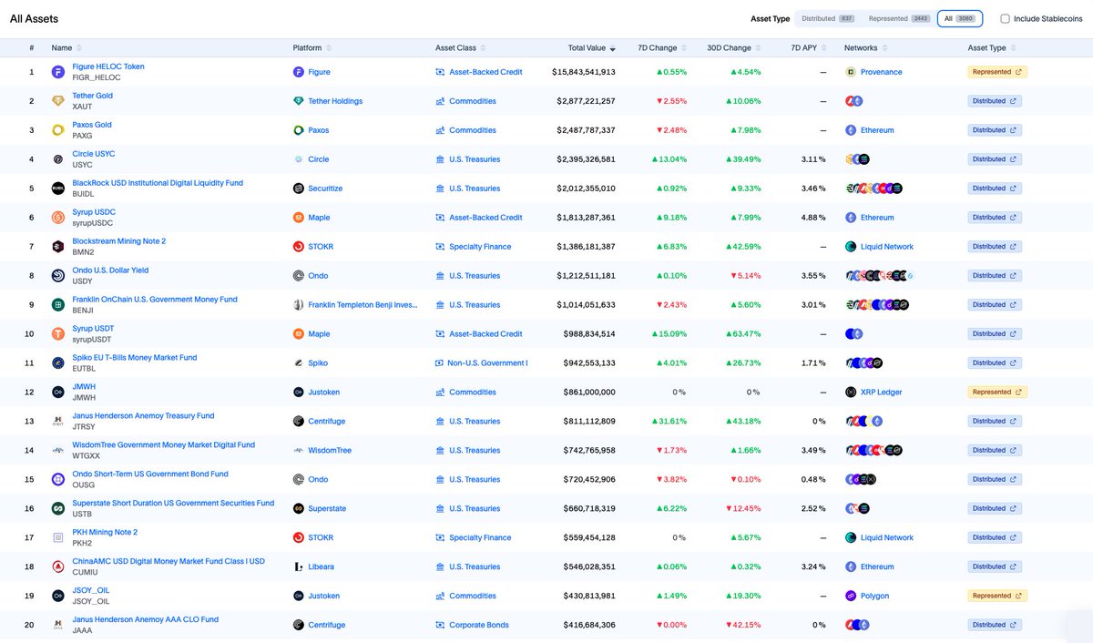Click the 4.88% APY value
Image resolution: width=1093 pixels, height=643 pixels.
tap(812, 218)
